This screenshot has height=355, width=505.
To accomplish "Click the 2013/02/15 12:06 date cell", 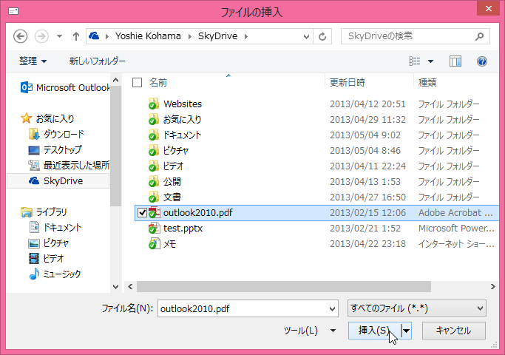I will [367, 212].
